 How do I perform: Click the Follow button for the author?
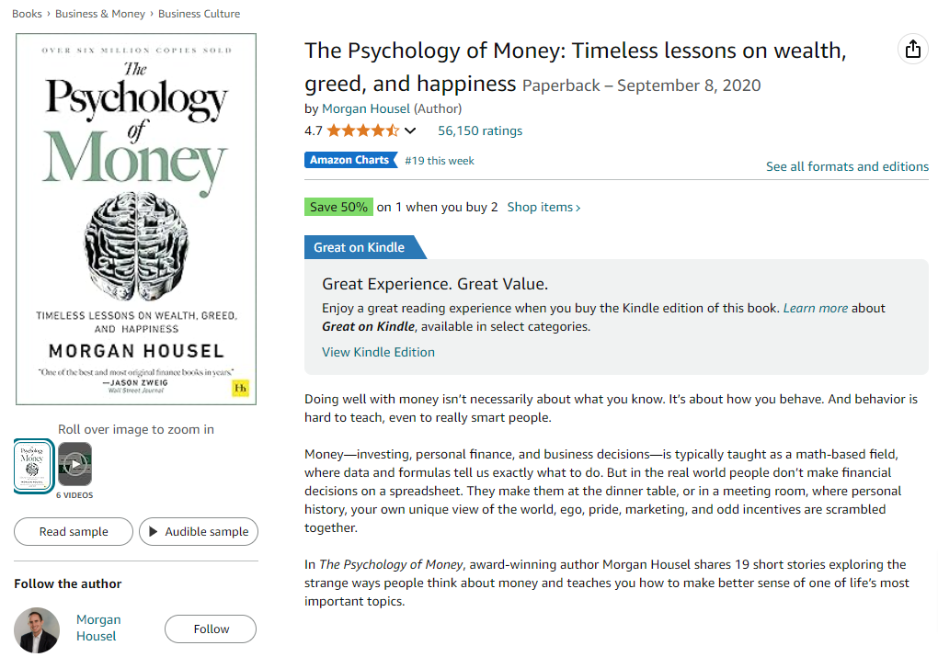tap(210, 629)
